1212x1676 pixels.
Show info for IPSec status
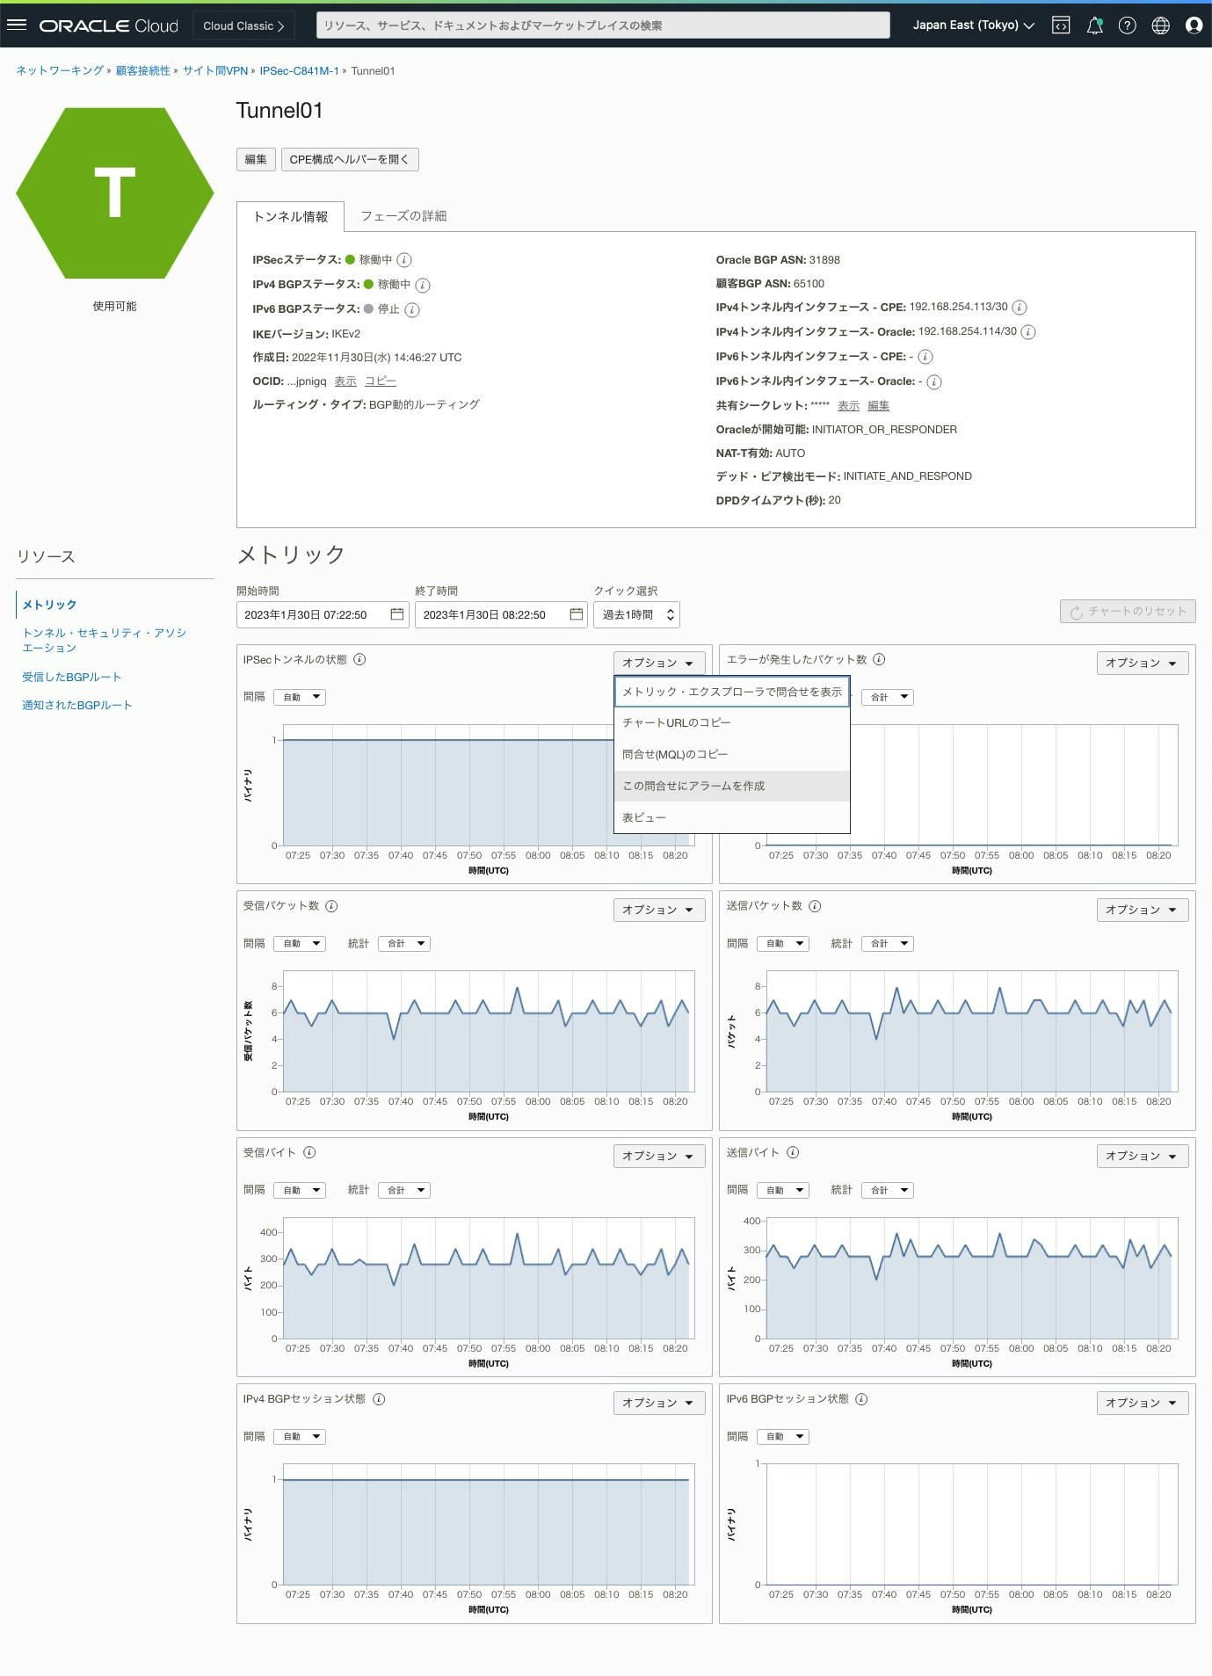(x=404, y=260)
